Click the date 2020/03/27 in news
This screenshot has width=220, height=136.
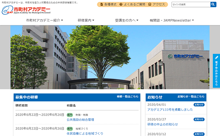pos(156,119)
